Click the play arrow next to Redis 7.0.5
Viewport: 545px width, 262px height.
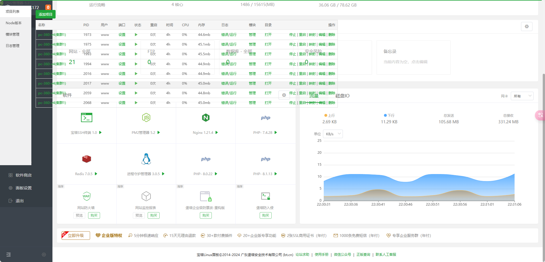click(96, 174)
